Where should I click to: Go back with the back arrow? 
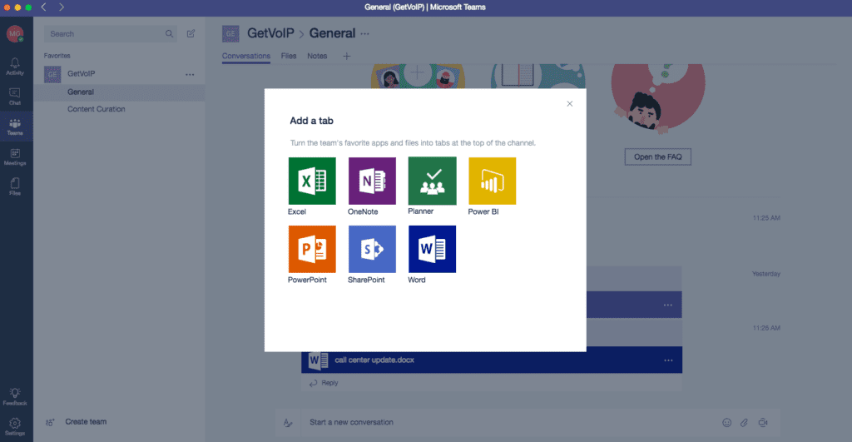(x=44, y=7)
